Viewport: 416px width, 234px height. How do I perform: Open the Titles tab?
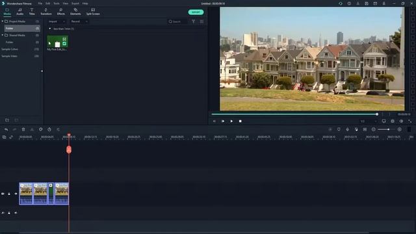click(32, 12)
